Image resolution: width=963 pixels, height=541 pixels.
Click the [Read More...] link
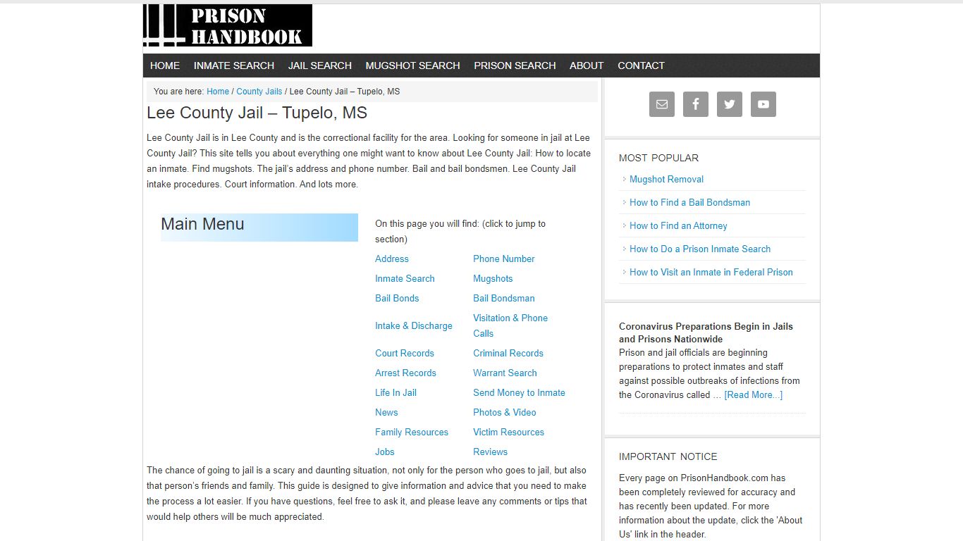753,394
